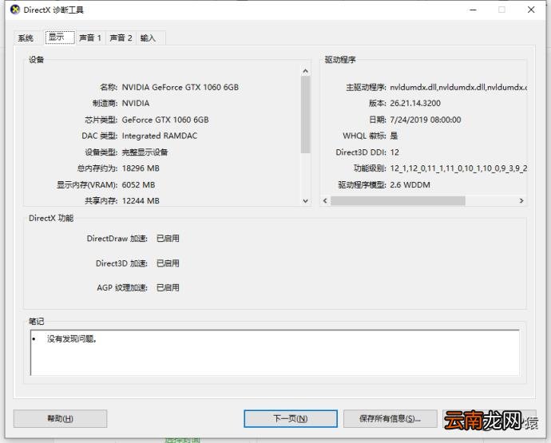Click the DirectDraw 加速 已启用 status

168,239
